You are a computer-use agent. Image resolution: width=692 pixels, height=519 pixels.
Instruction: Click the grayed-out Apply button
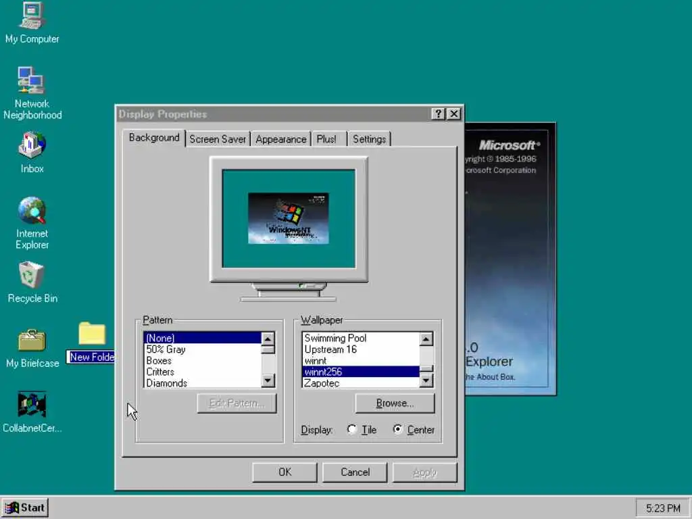point(424,472)
